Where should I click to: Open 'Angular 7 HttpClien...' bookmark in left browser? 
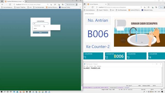pos(20,7)
